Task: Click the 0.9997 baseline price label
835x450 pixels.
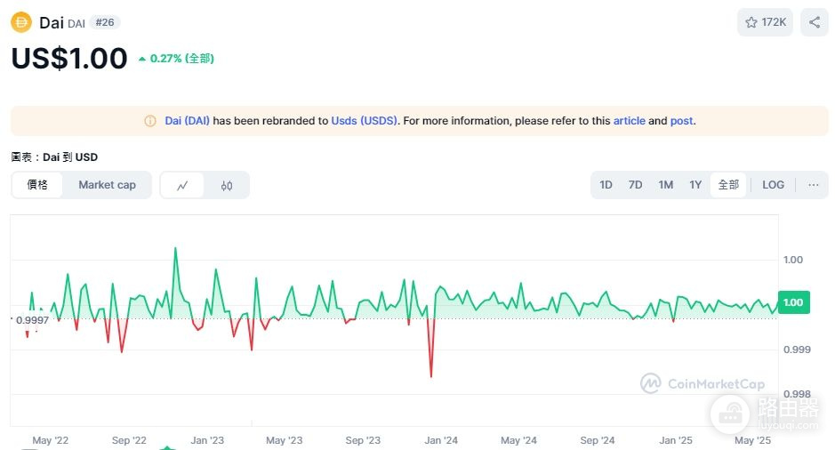Action: [x=32, y=320]
